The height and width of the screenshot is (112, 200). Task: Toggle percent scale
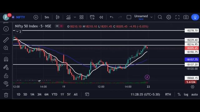coord(179,95)
